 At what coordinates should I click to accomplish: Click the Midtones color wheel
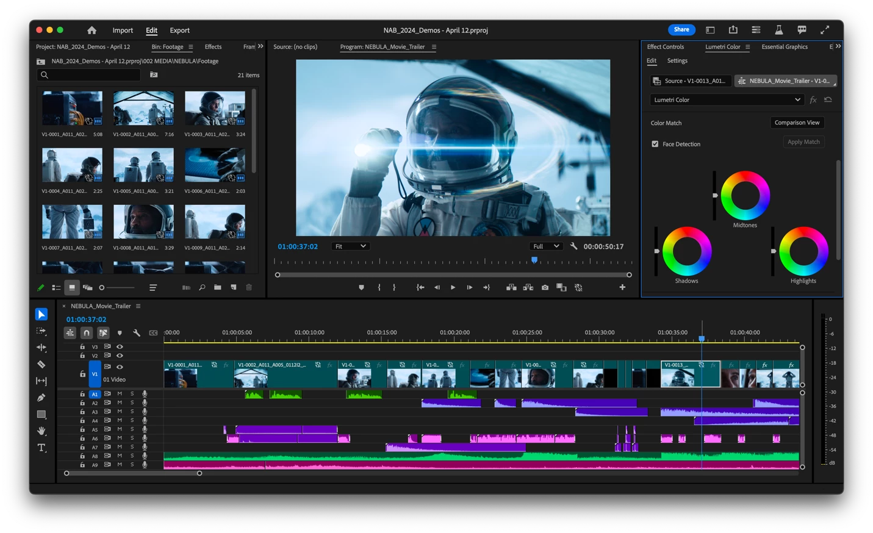745,196
